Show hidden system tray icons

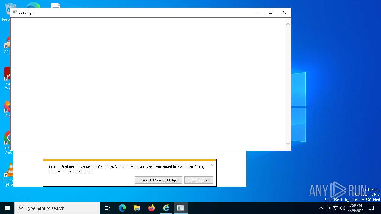tap(321, 208)
